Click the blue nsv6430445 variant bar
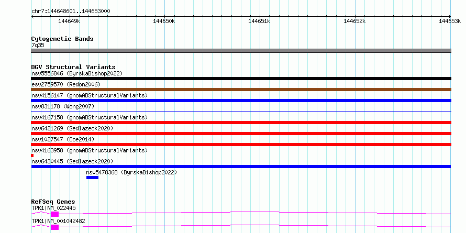 pyautogui.click(x=241, y=167)
